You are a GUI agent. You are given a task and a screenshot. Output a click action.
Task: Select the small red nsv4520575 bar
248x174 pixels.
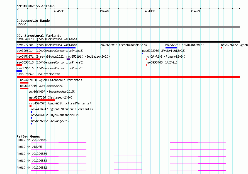[x=31, y=106]
